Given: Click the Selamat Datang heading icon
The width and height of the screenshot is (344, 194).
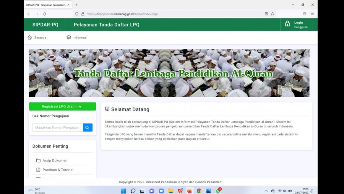Looking at the screenshot, I should click(x=107, y=109).
